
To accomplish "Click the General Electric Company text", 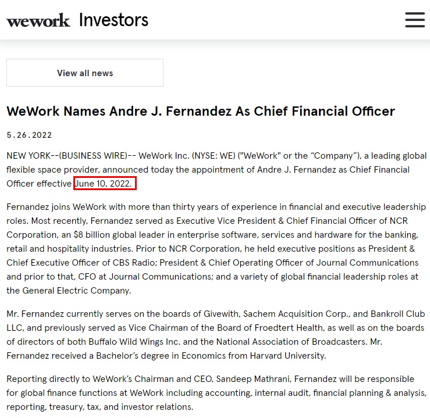I will tap(76, 291).
